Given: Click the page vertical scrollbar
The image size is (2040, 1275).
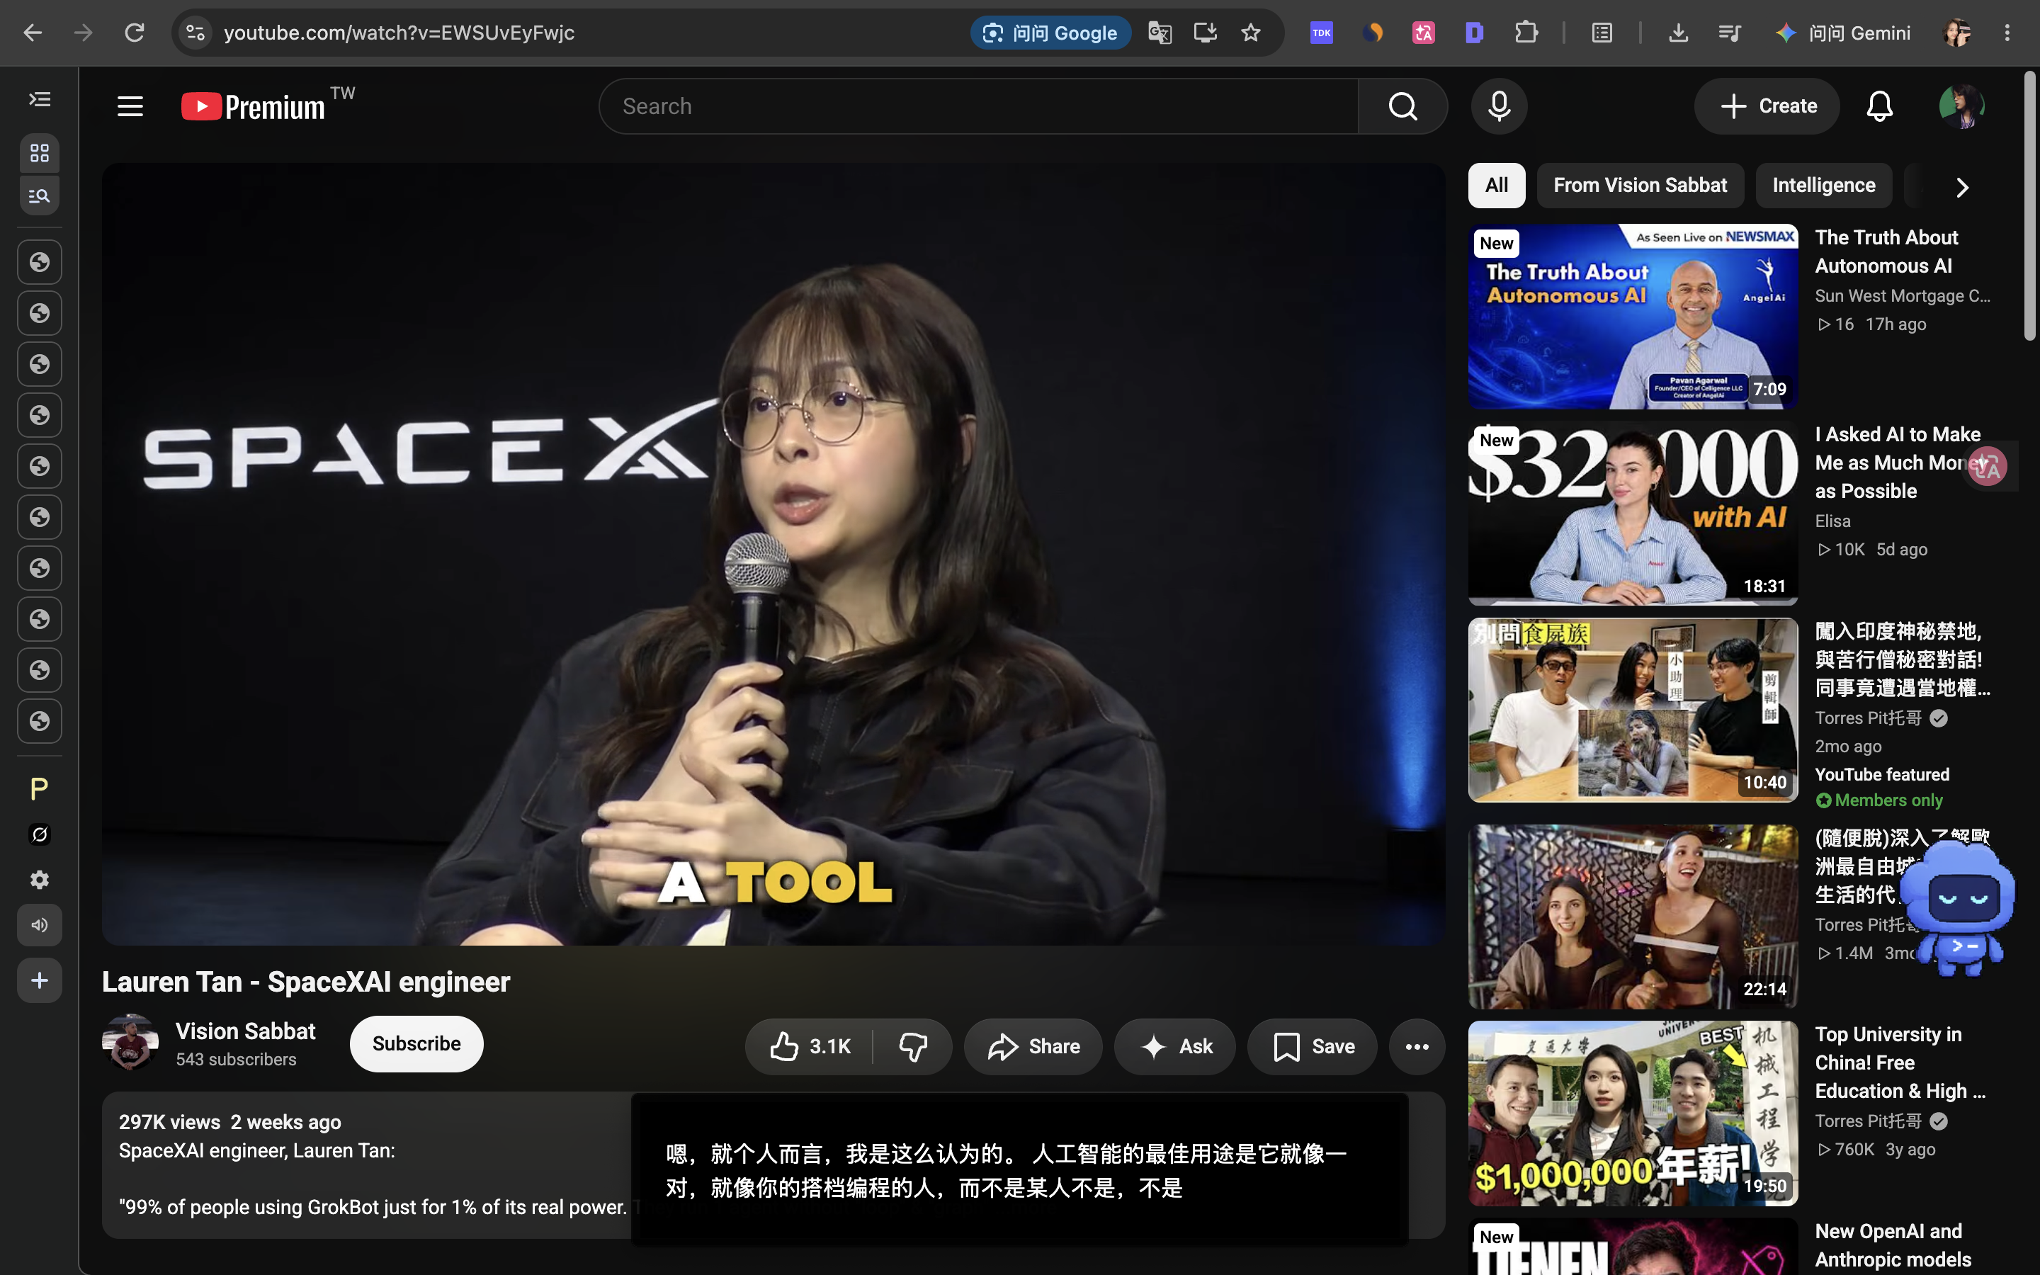Looking at the screenshot, I should click(2030, 207).
